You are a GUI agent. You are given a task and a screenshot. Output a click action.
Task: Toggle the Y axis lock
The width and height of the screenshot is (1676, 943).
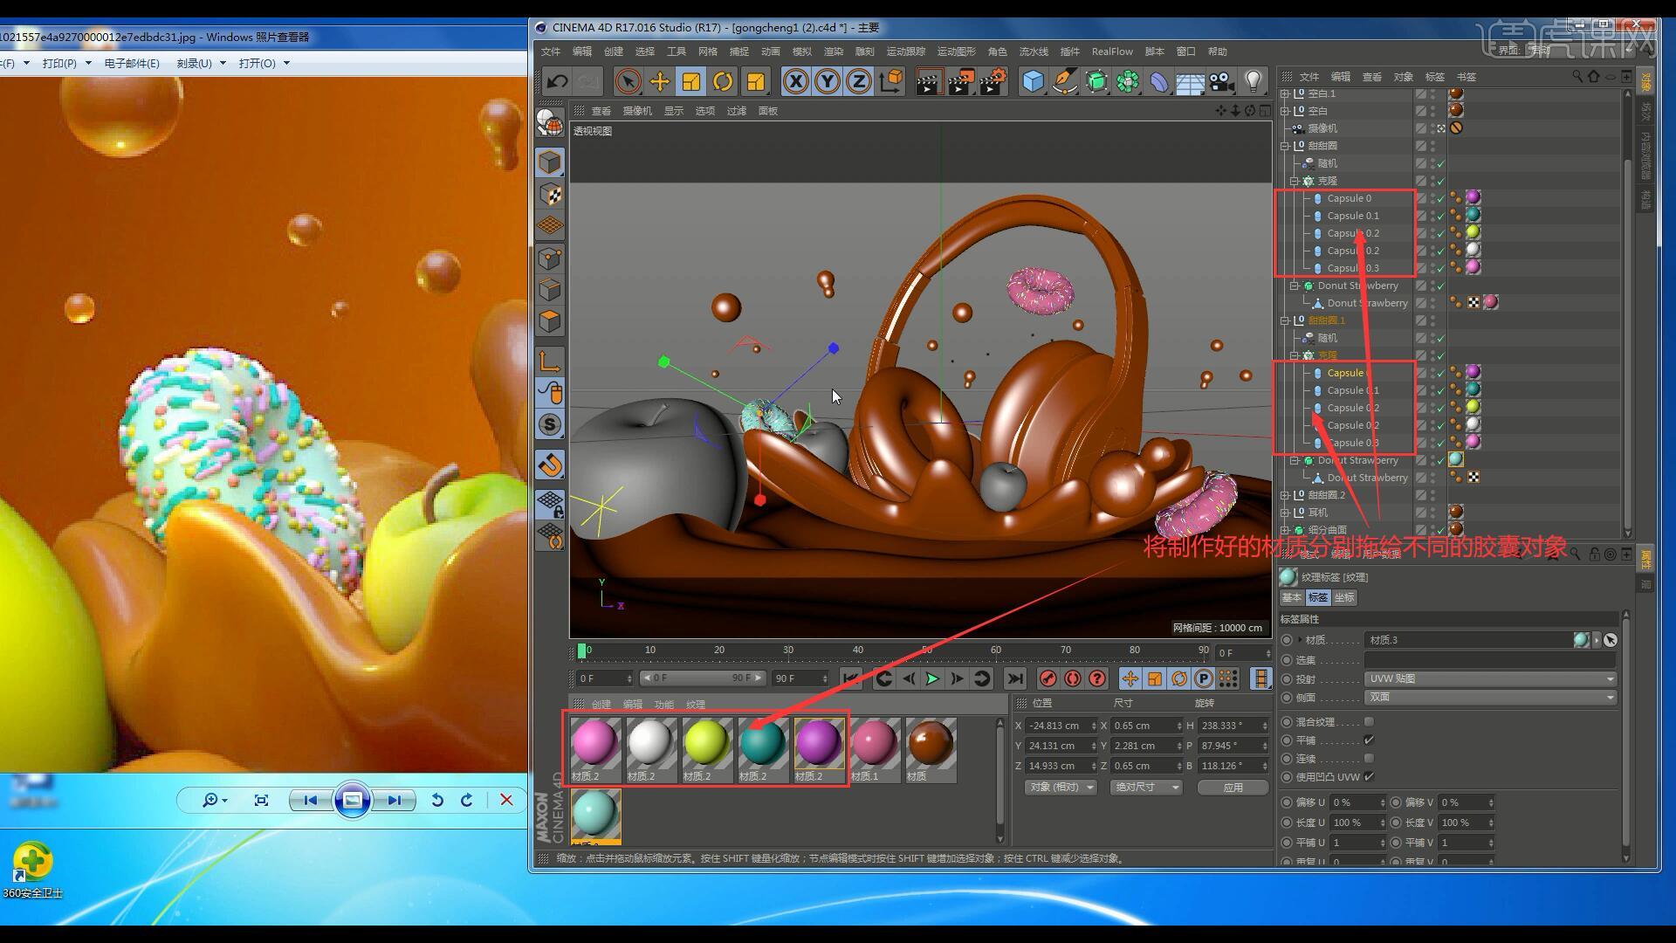pos(827,82)
